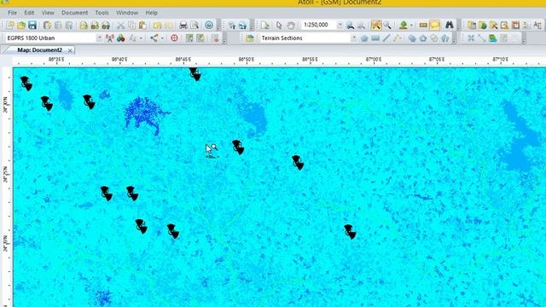Expand the arrow beside the share-nodes icon
The image size is (546, 307).
point(162,38)
